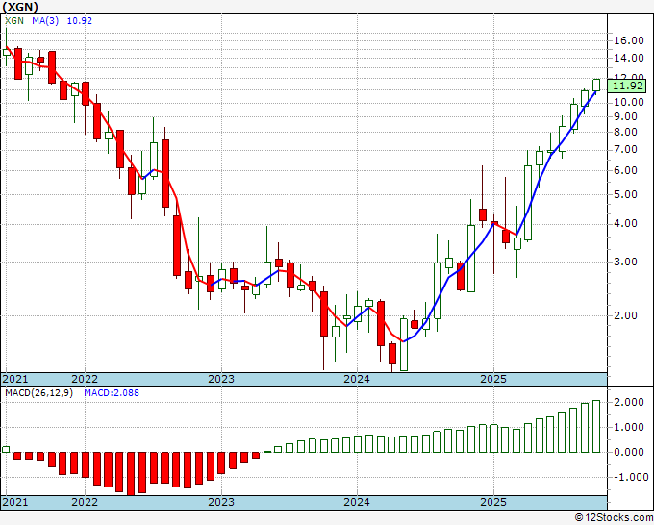Click the (XGN) chart title
This screenshot has height=525, width=654.
point(20,7)
